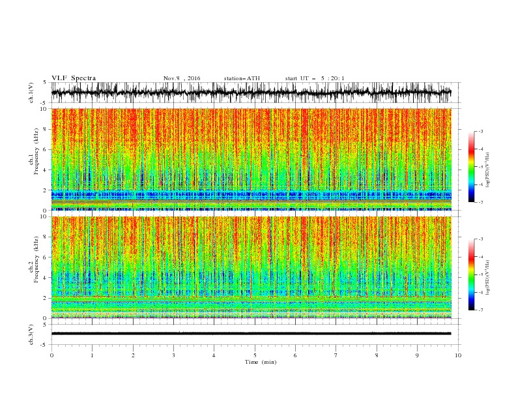Click the "start UT = 5 :20: 1" text
The image size is (516, 399).
pyautogui.click(x=315, y=78)
